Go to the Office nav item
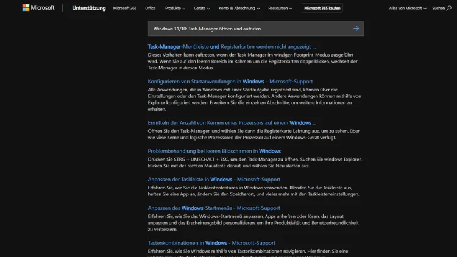Viewport: 457px width, 257px height. [x=150, y=8]
